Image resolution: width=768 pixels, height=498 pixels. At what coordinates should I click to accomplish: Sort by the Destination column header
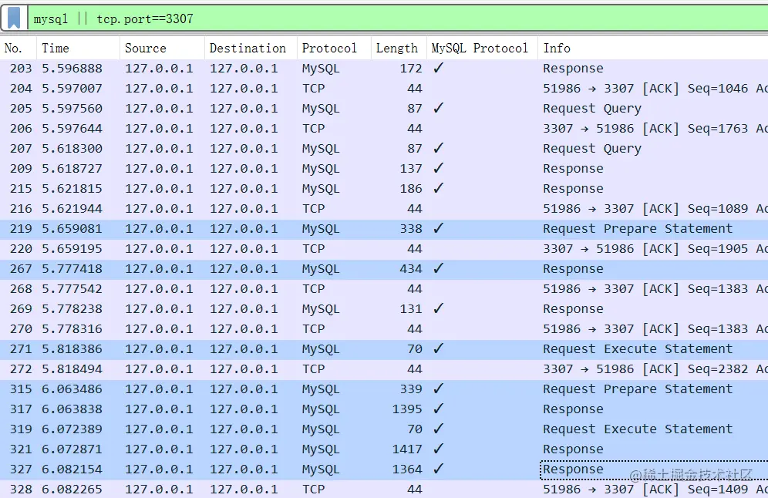(251, 48)
